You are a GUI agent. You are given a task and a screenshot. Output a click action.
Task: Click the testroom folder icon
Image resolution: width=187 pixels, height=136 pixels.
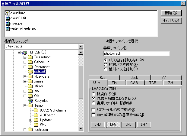tap(30, 130)
